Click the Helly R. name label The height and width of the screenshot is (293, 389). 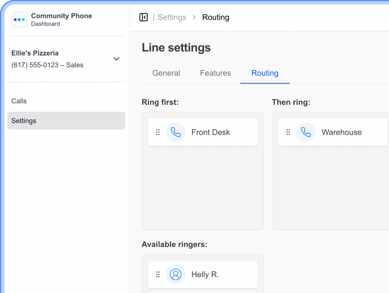[x=205, y=274]
